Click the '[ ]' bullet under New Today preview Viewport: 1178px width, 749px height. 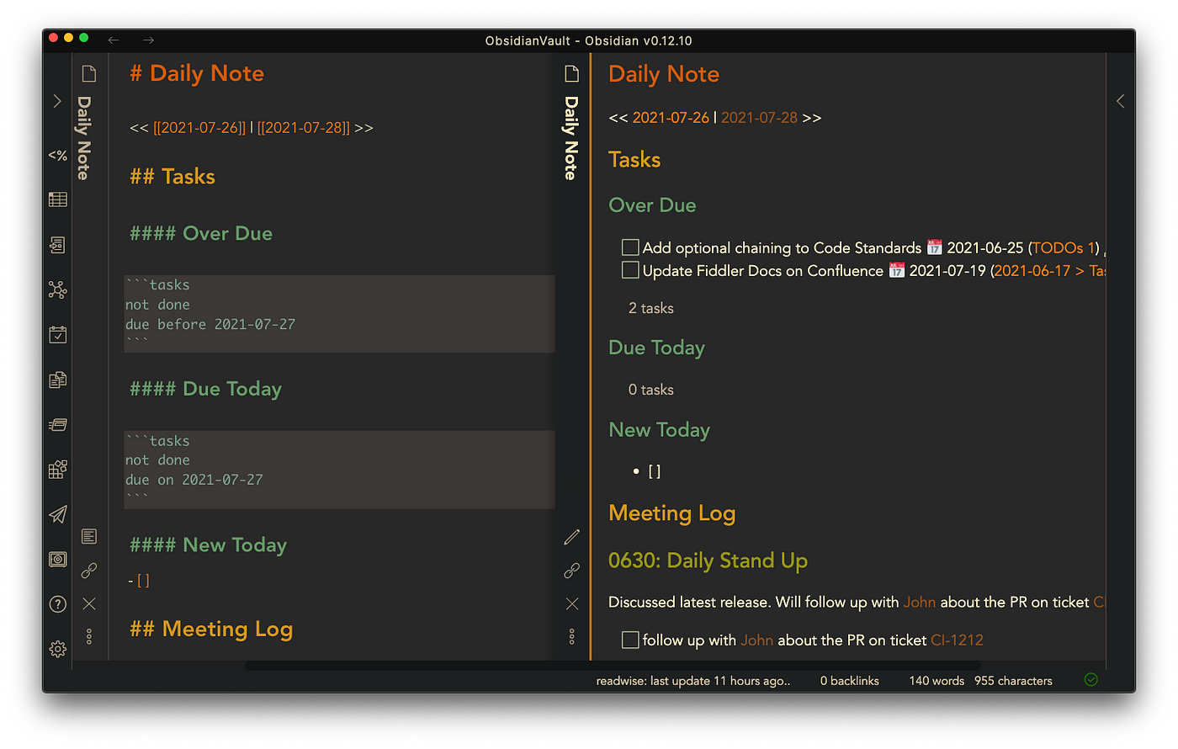(655, 472)
